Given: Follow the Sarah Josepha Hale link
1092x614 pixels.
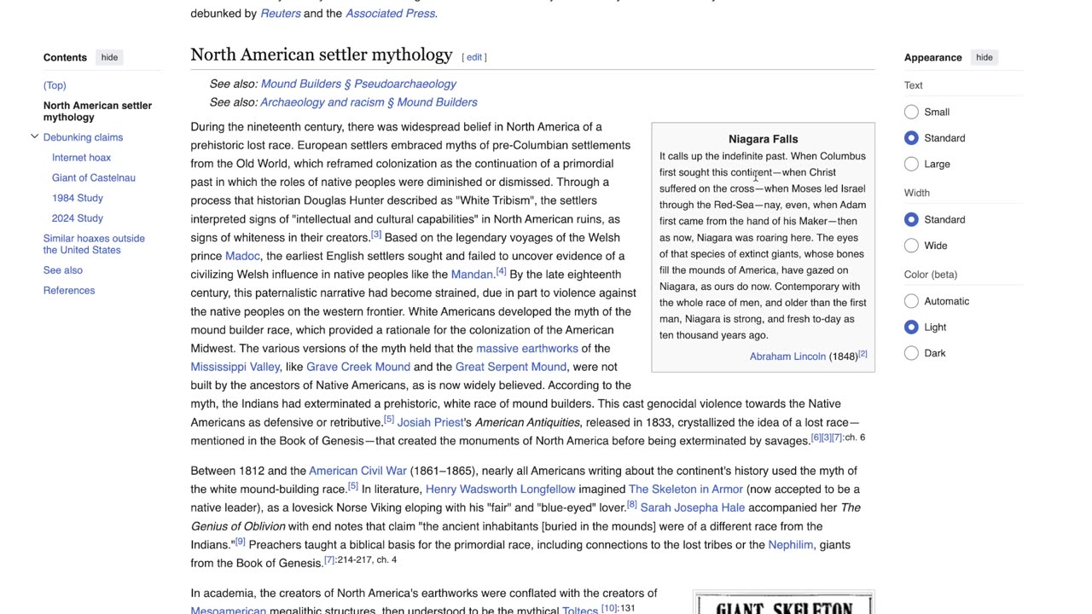Looking at the screenshot, I should coord(693,507).
